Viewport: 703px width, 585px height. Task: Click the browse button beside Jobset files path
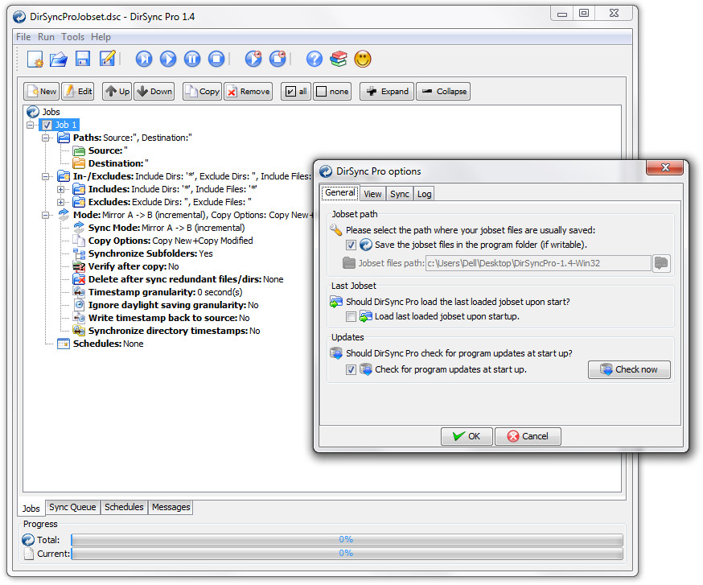(x=661, y=263)
